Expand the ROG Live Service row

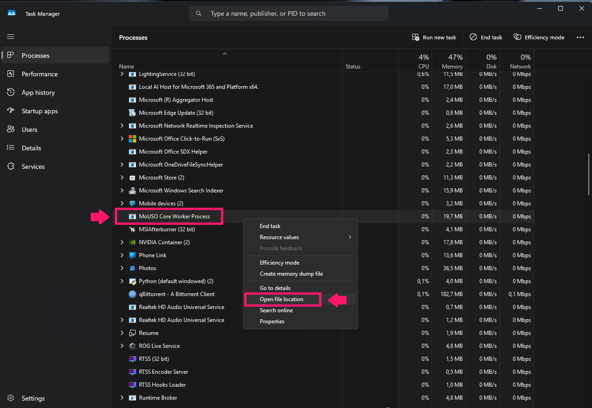point(122,346)
